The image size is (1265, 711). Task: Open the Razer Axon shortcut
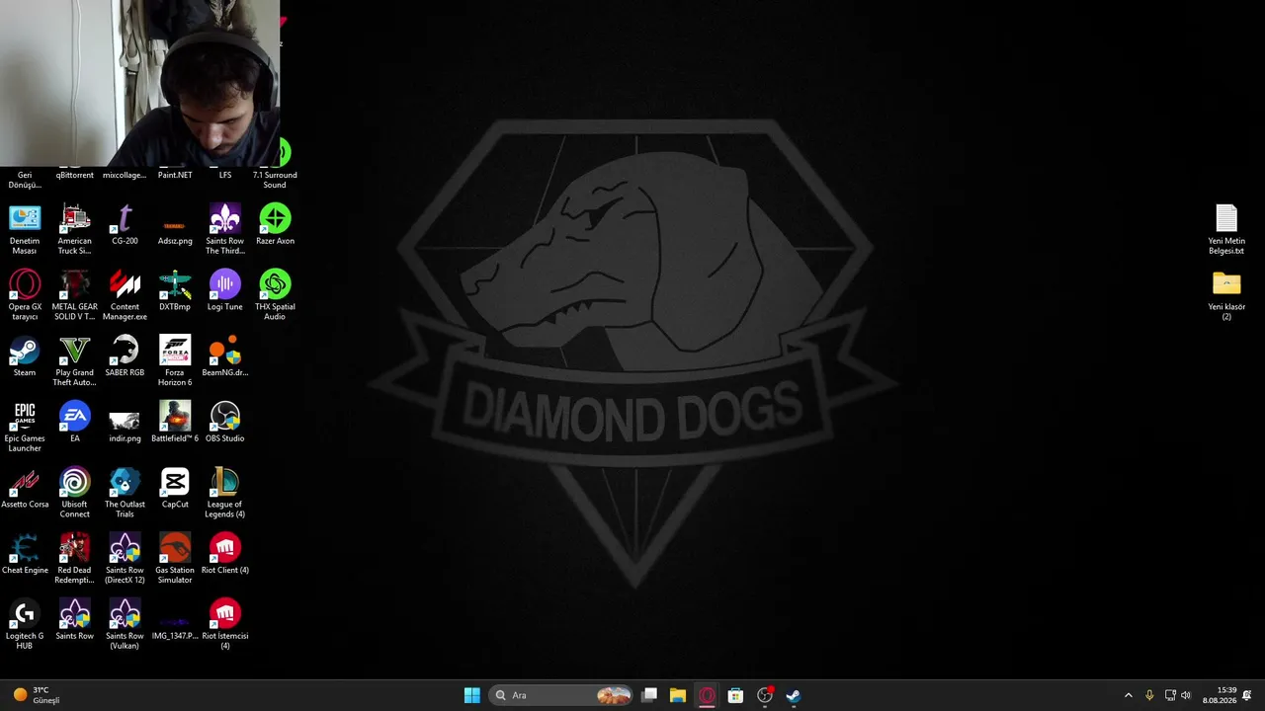click(275, 224)
